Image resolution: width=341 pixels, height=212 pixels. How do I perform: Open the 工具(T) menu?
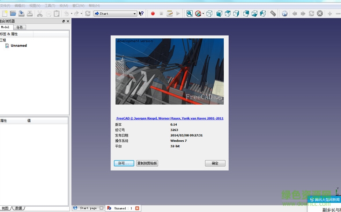click(x=50, y=6)
